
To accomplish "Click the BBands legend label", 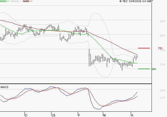I will click(15, 1).
